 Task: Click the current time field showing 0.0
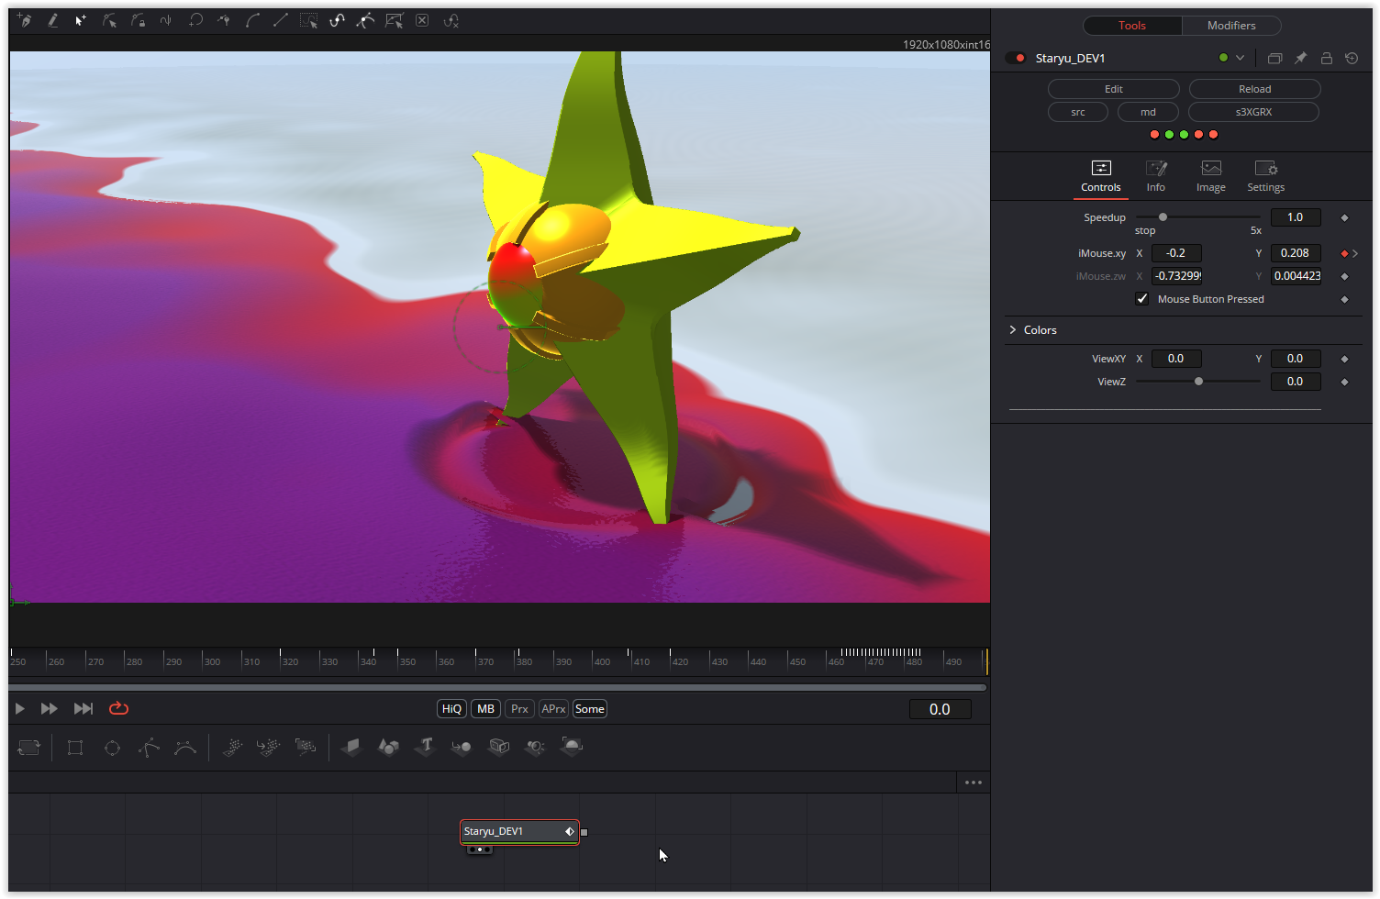pyautogui.click(x=940, y=709)
